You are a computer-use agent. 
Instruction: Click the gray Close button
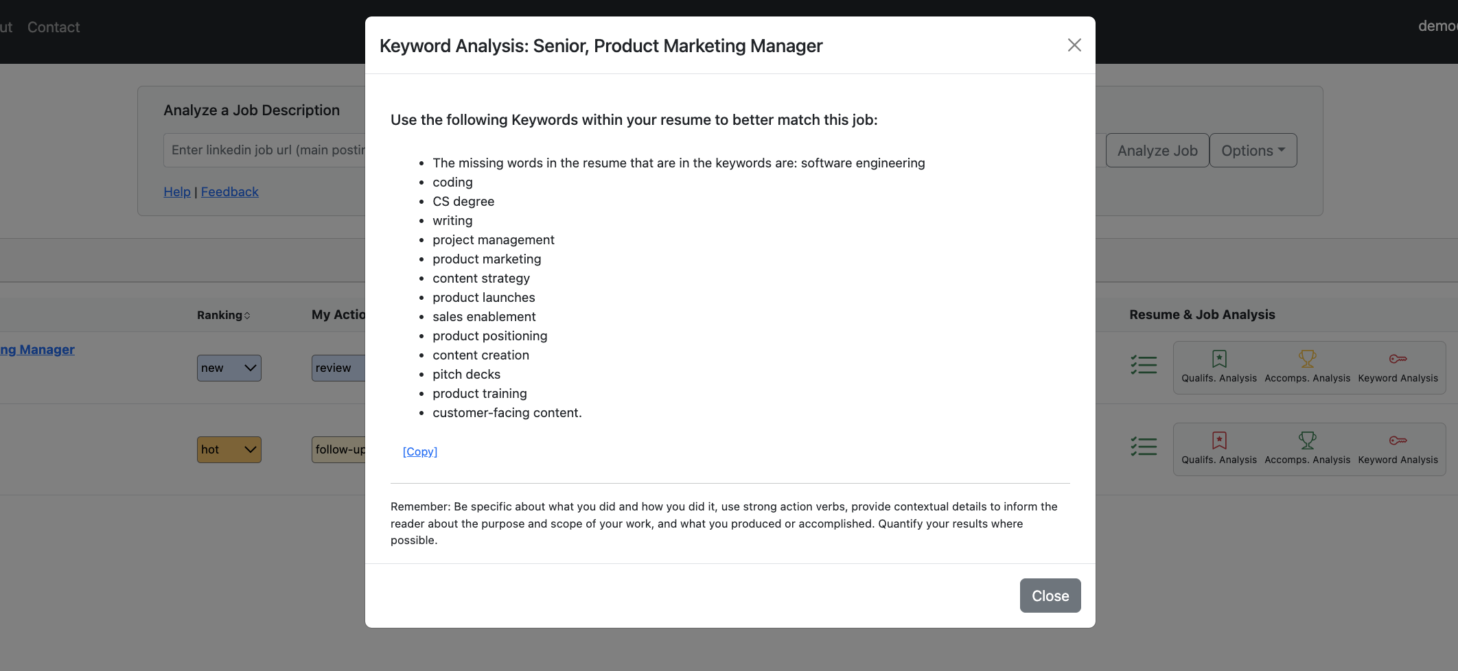(x=1050, y=596)
